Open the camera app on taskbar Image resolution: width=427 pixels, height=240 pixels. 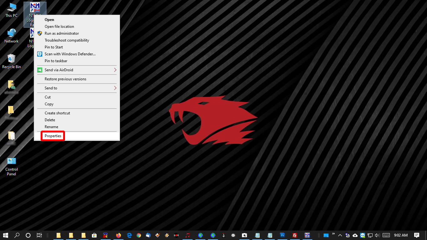tap(244, 235)
